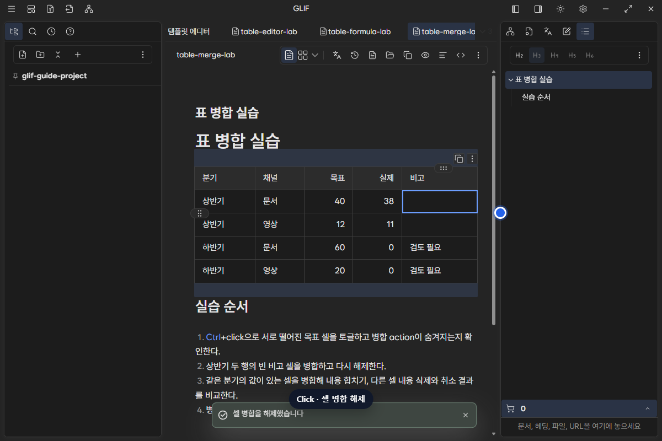Select the file tree view in left sidebar
Screen dimensions: 662x441
click(x=14, y=31)
